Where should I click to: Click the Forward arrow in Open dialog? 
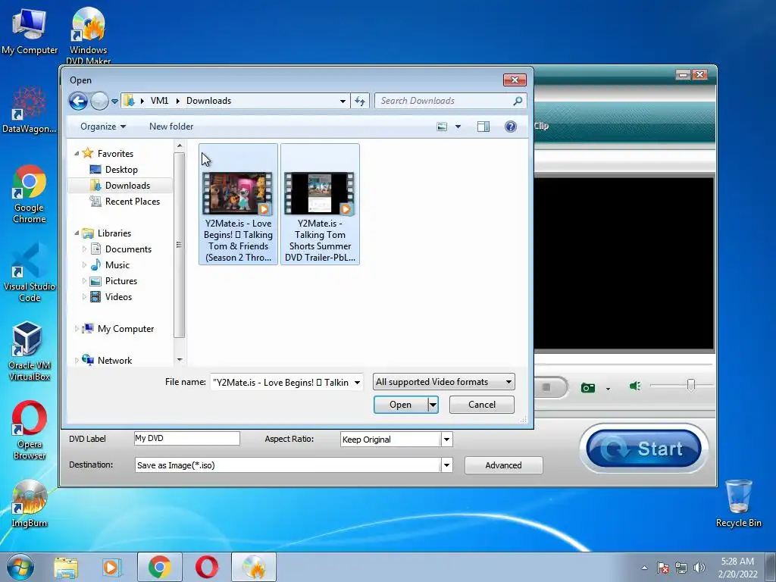point(99,101)
